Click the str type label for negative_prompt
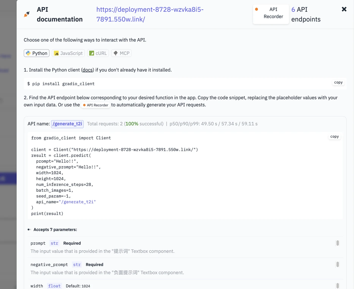354x289 pixels. point(77,265)
